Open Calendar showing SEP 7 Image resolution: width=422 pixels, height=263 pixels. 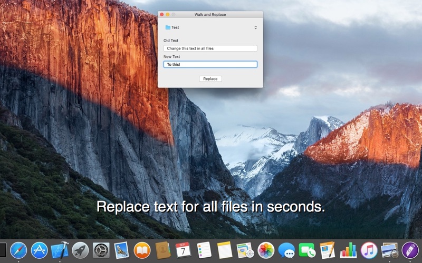tap(183, 250)
